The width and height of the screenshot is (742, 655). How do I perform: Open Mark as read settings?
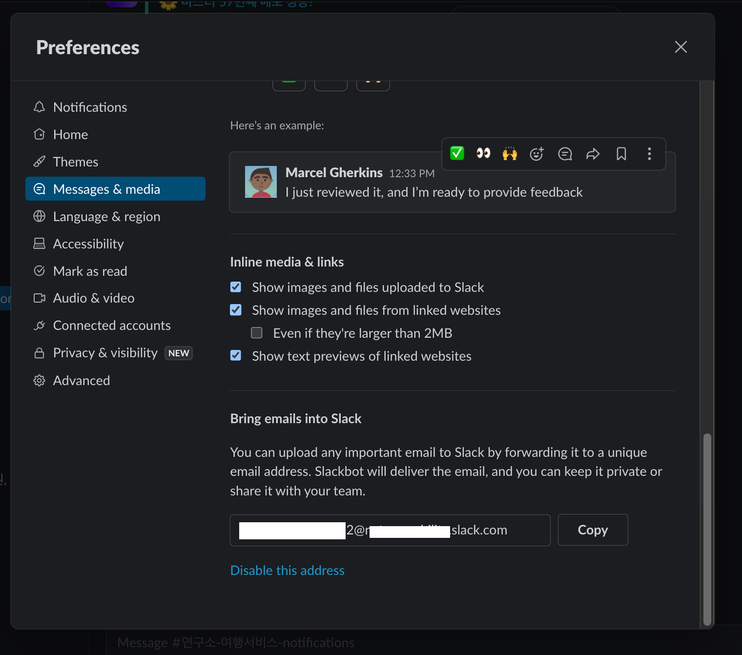(115, 271)
